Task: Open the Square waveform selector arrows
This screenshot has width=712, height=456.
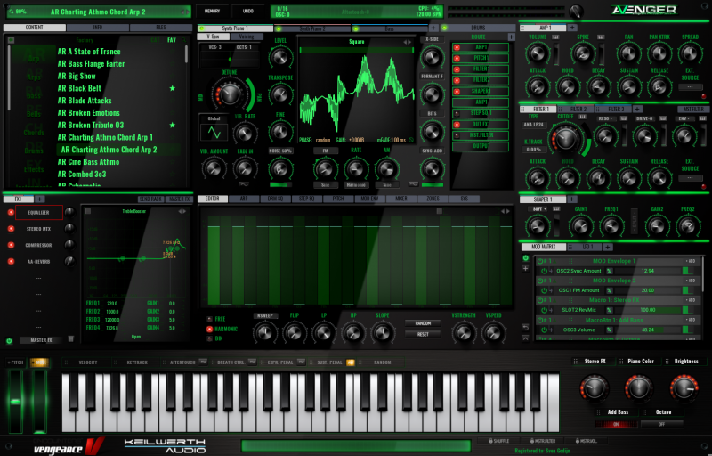Action: click(x=408, y=42)
